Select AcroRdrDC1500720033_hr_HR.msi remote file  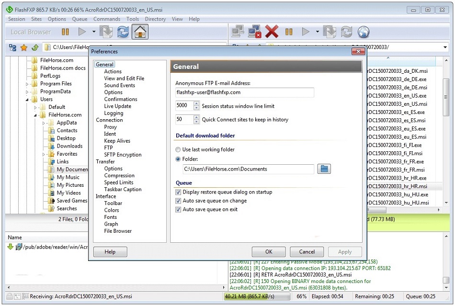pos(398,186)
